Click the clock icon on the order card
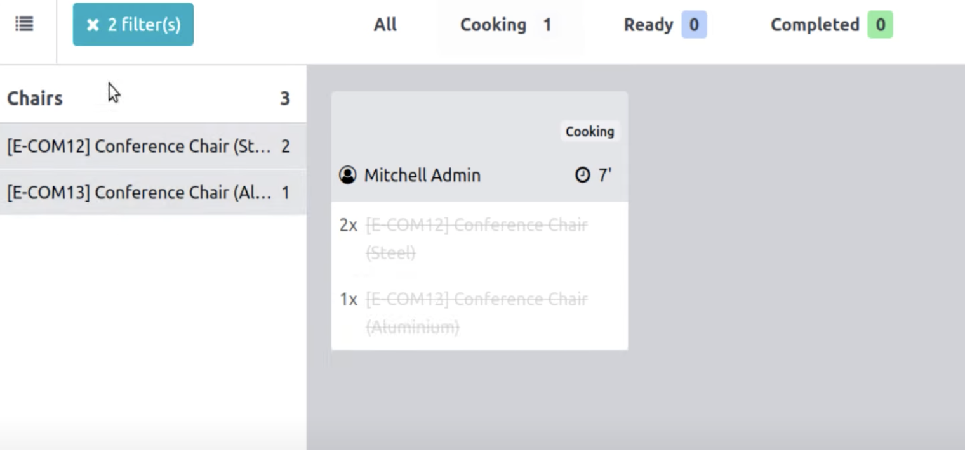Viewport: 965px width, 450px height. click(x=582, y=175)
